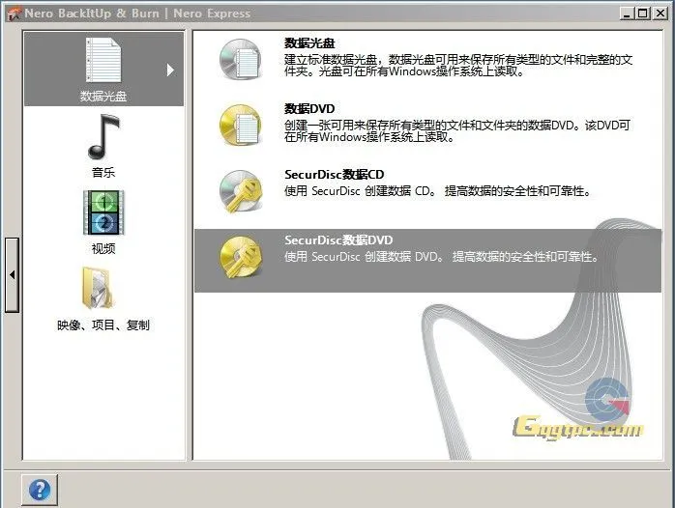Expand the arrow next to 数据光盘 category
Screen dimensions: 675x508
point(170,71)
